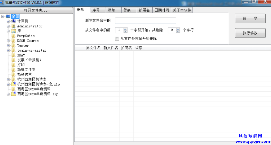271x145 pixels.
Task: Expand the 杭州西湖区机读表-改.zip node
Action: coord(8,84)
